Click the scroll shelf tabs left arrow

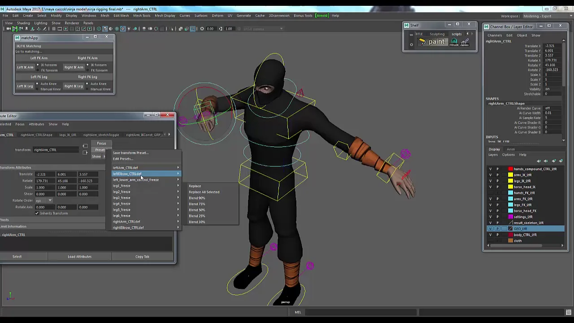click(x=467, y=34)
